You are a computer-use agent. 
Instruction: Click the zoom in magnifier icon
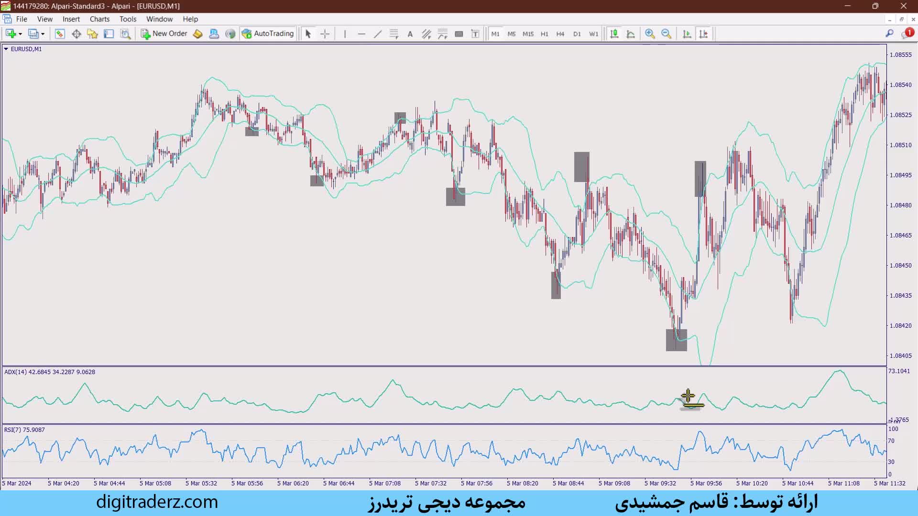(x=649, y=34)
